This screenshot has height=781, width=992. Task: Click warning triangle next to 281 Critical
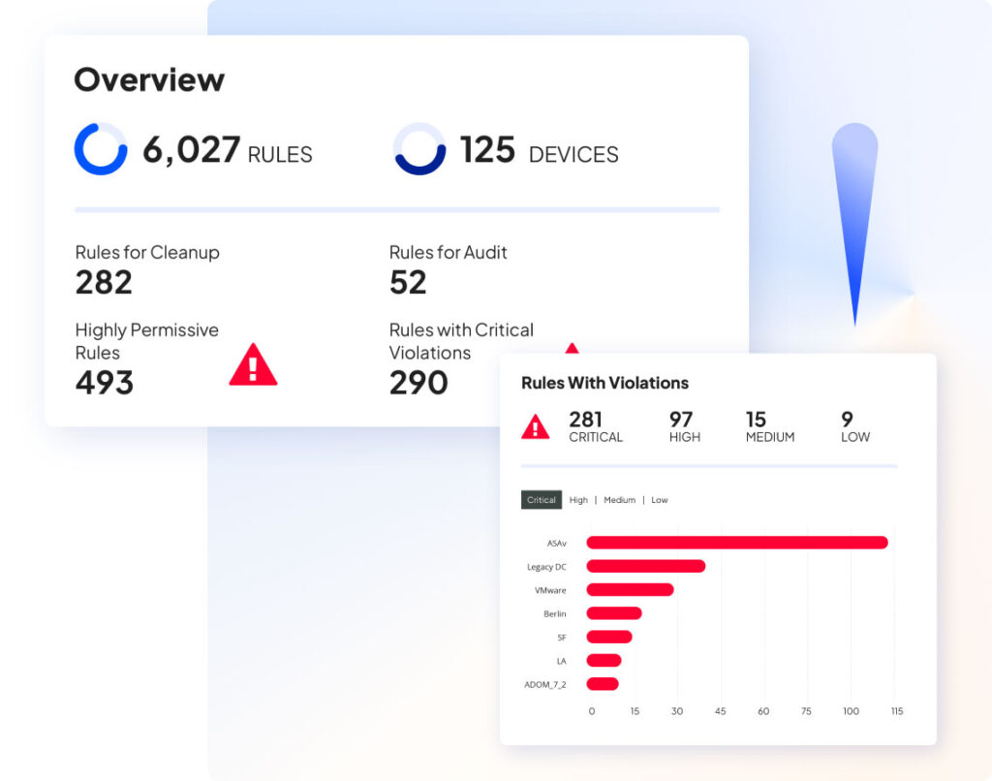click(x=536, y=426)
